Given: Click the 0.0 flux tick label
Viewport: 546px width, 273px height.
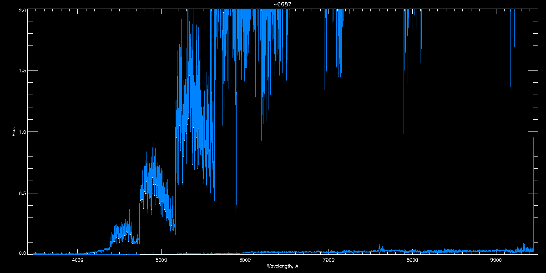Looking at the screenshot, I should [22, 253].
